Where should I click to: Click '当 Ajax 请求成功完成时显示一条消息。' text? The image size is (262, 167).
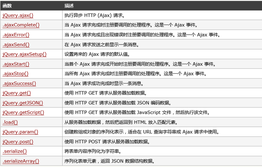pyautogui.click(x=104, y=83)
